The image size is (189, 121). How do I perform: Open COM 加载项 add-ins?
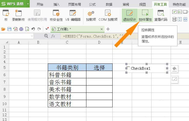coord(108,13)
